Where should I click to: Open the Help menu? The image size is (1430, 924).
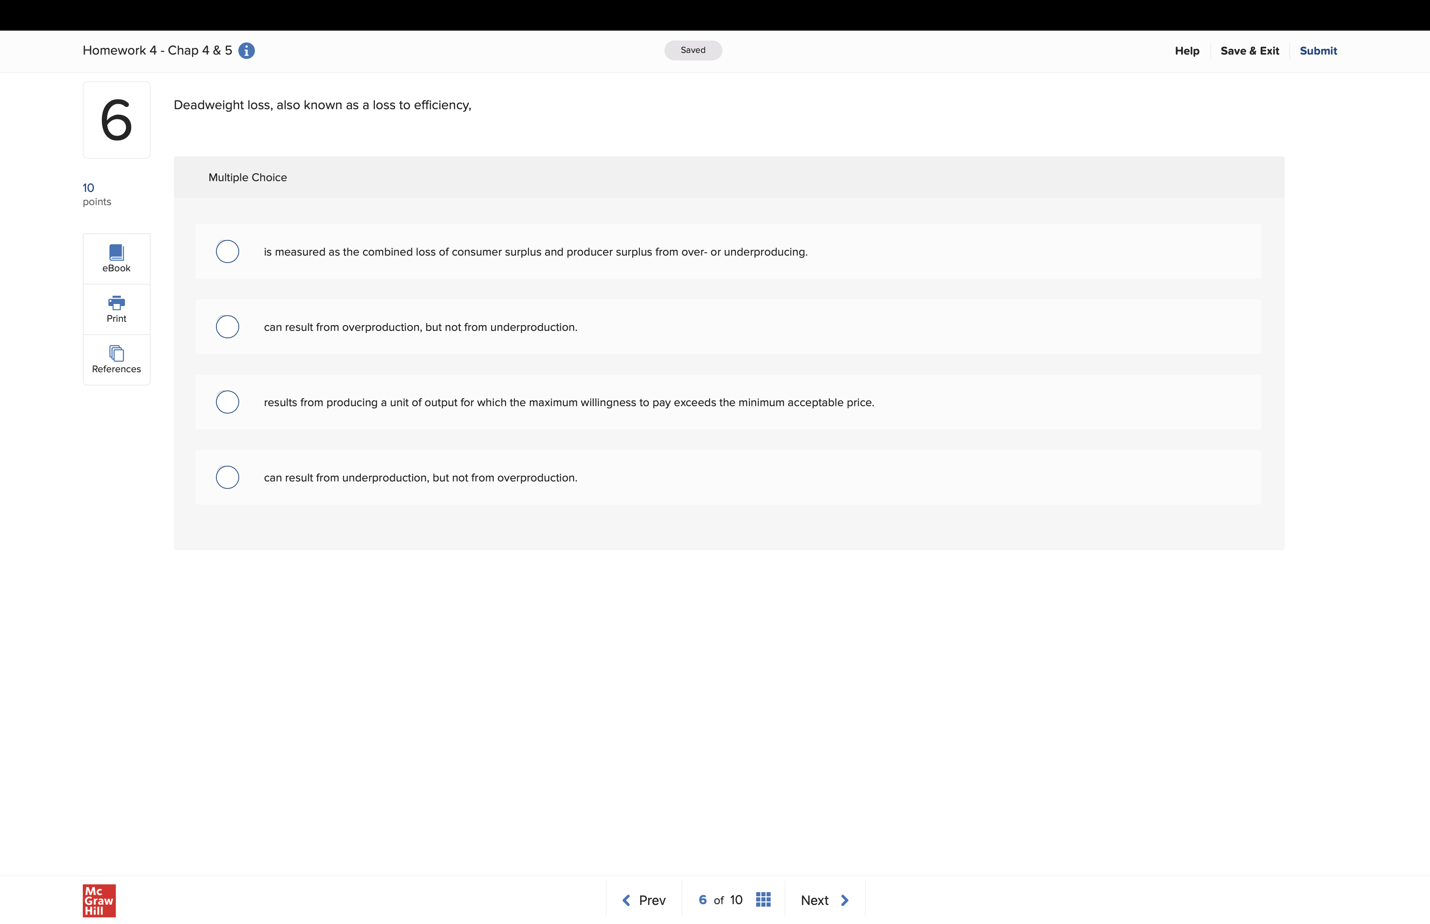[1186, 51]
